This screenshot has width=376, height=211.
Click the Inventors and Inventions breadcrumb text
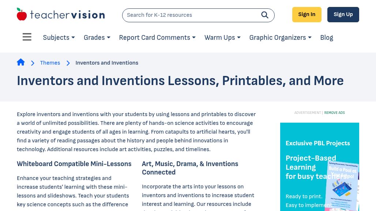107,63
